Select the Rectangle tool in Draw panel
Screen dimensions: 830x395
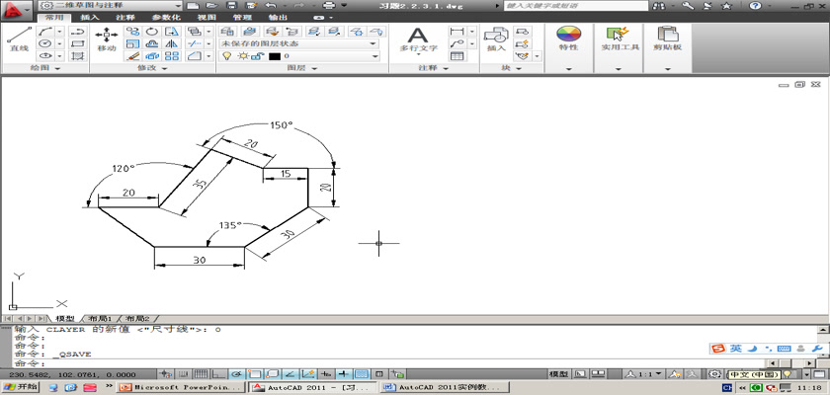click(x=78, y=43)
